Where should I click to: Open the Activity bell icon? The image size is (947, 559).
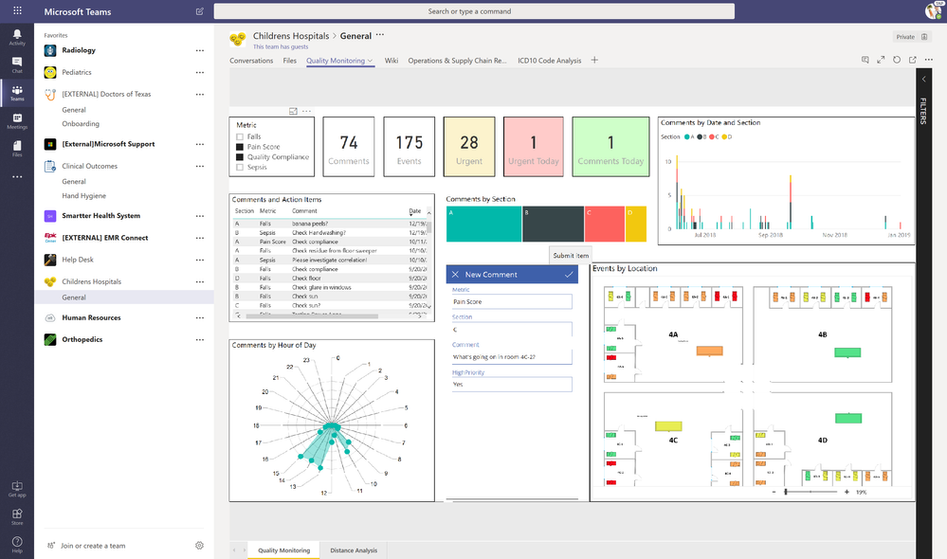click(17, 37)
